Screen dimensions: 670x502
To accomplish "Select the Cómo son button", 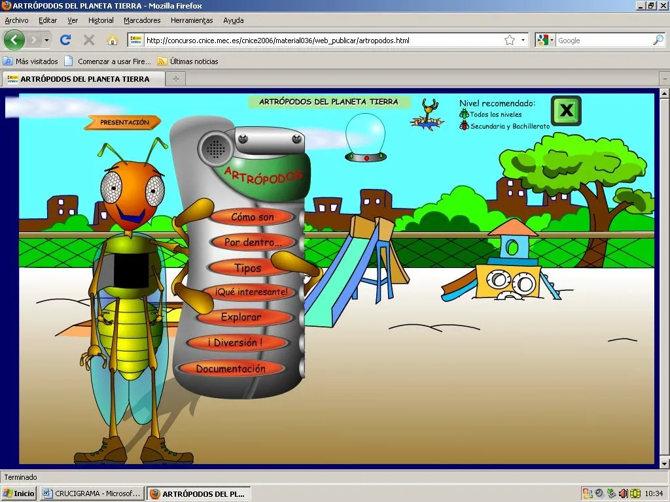I will click(x=253, y=217).
